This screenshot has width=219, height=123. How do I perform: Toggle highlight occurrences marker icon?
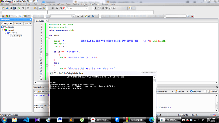click(86, 16)
